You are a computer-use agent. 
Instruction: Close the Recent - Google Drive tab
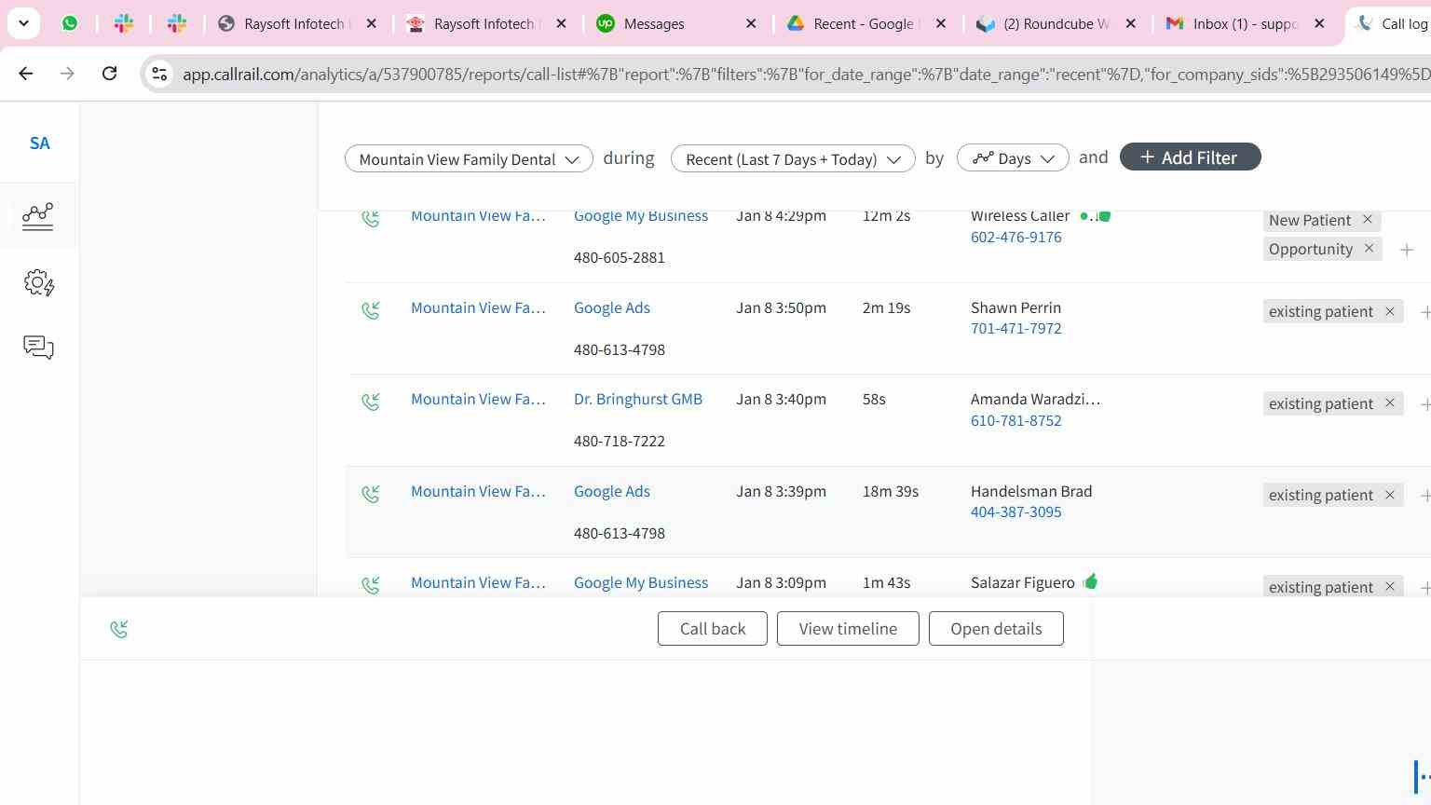pyautogui.click(x=941, y=23)
